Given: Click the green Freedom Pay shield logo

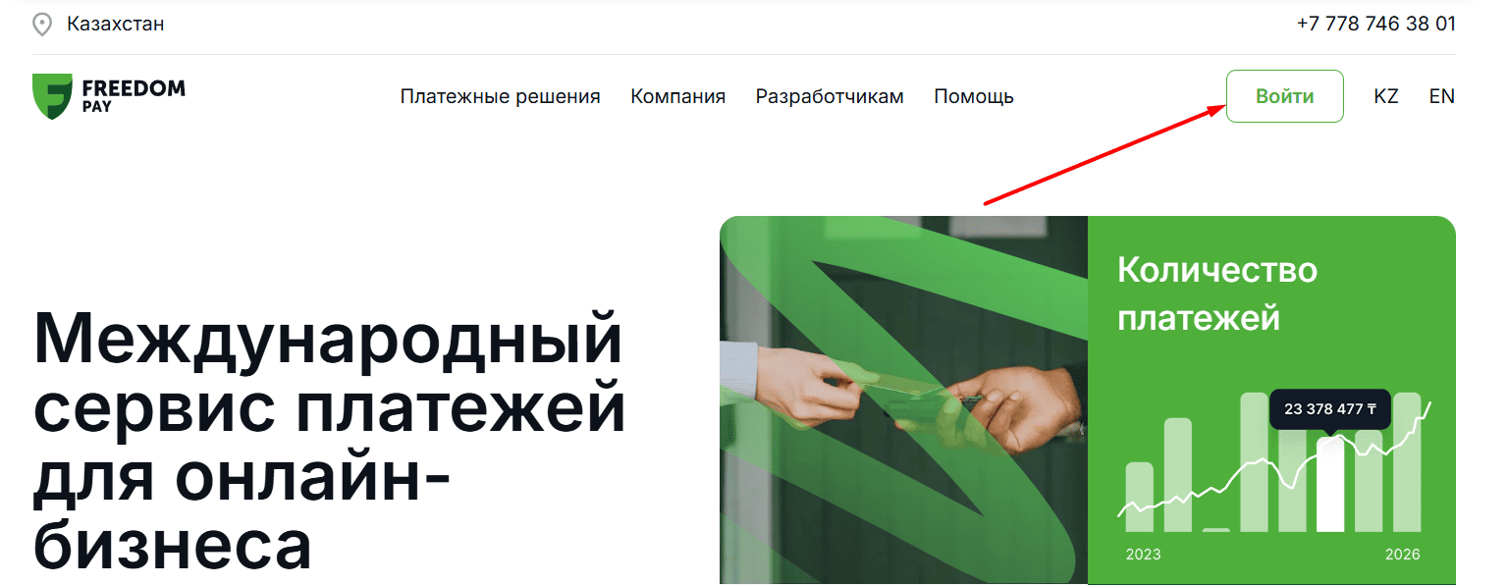Looking at the screenshot, I should coord(52,96).
